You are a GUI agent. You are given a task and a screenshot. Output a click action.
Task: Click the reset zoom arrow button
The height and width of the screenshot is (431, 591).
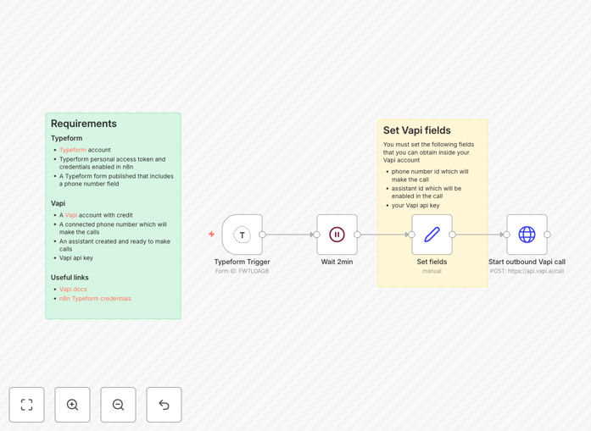point(164,405)
